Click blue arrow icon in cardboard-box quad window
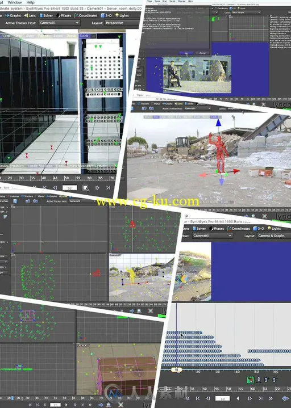The image size is (291, 408). 101,405
